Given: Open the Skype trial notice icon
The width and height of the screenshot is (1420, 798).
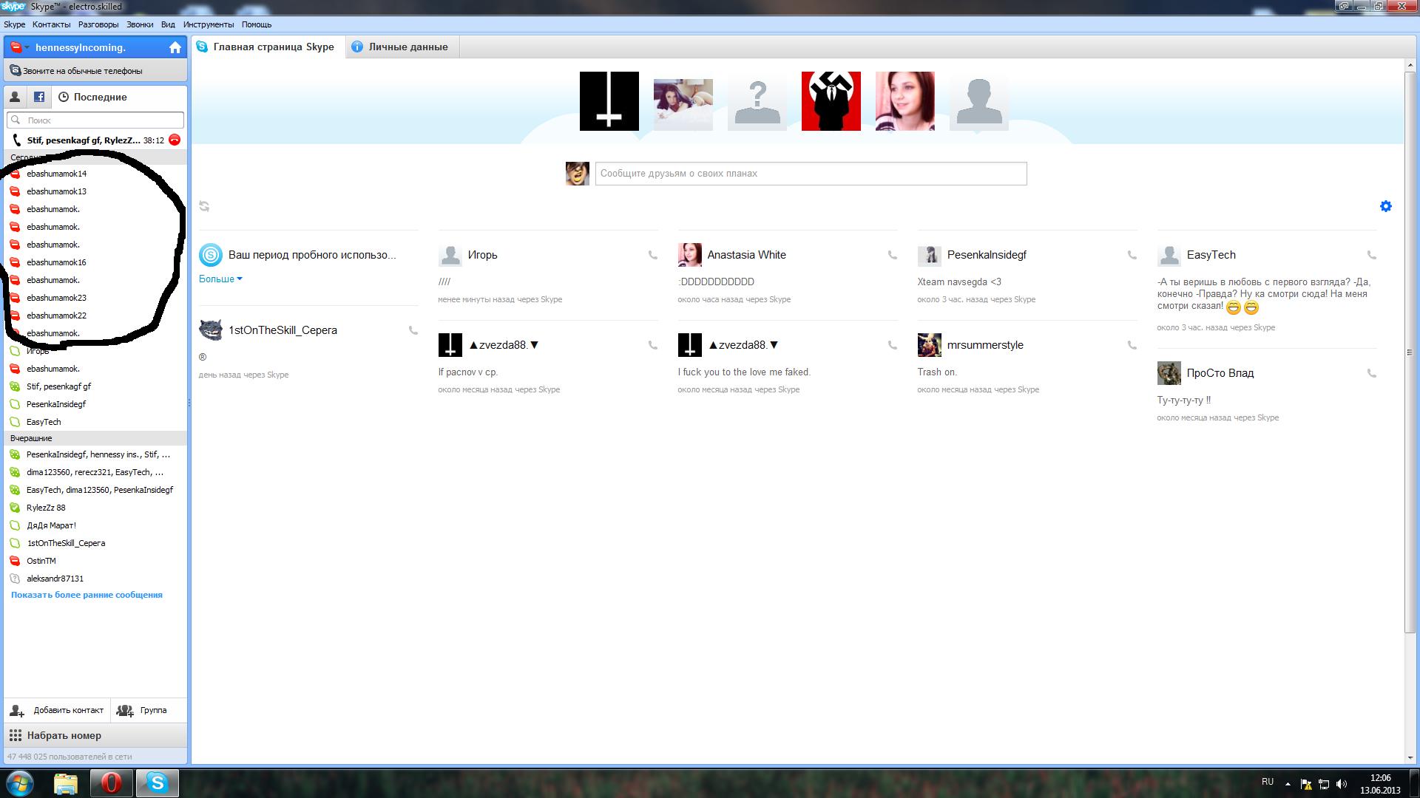Looking at the screenshot, I should tap(211, 255).
